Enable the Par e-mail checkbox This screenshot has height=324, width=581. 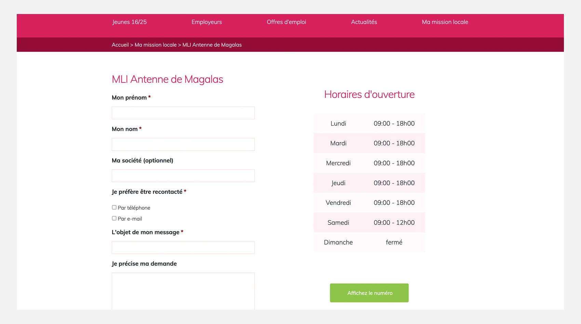pyautogui.click(x=114, y=218)
